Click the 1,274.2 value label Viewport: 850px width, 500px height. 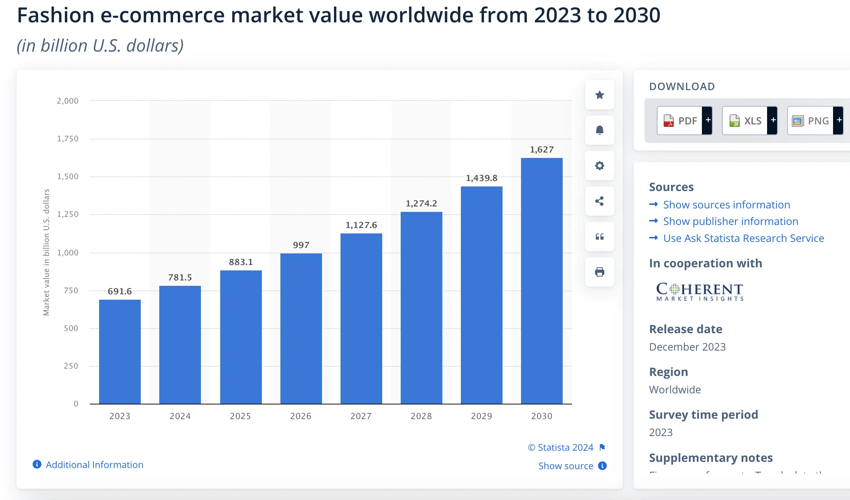click(x=421, y=203)
